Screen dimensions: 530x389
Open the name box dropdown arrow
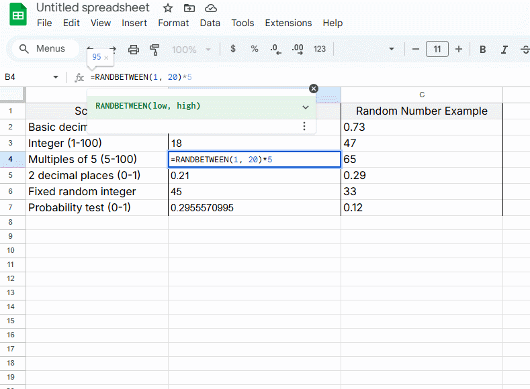point(56,77)
